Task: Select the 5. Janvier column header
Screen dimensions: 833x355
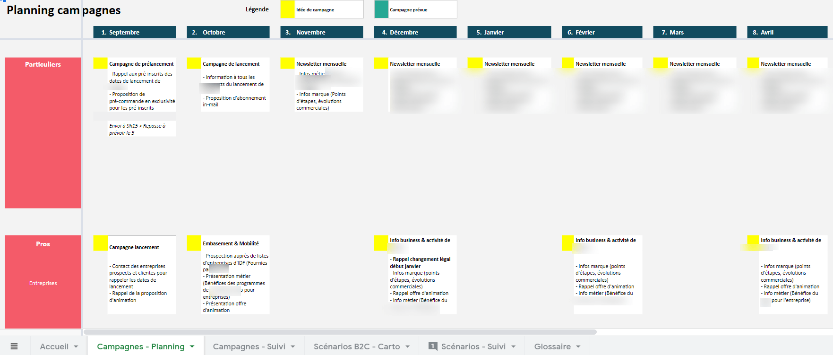Action: click(509, 32)
